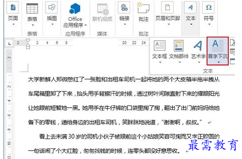Open the 首字下沉 dropdown arrow
Screen dimensions: 242x159
point(219,62)
